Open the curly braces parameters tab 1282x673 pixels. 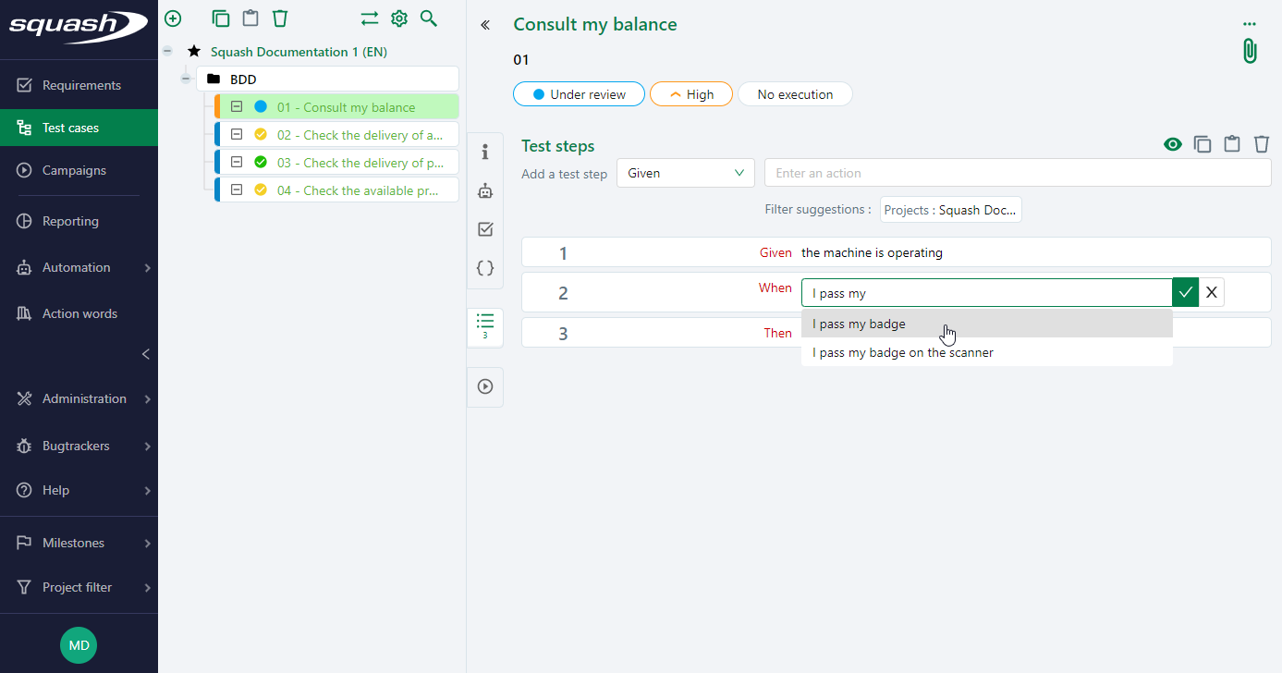click(x=485, y=268)
